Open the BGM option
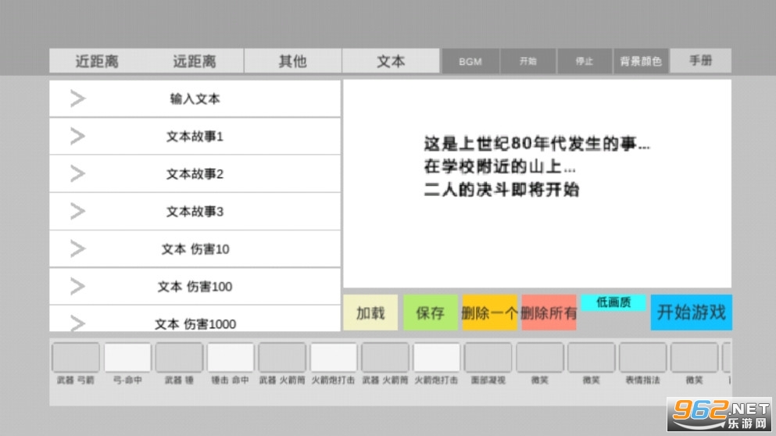Viewport: 776px width, 436px height. 470,62
